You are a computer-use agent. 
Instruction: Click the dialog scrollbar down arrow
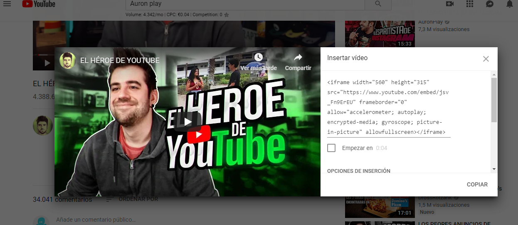pos(494,169)
